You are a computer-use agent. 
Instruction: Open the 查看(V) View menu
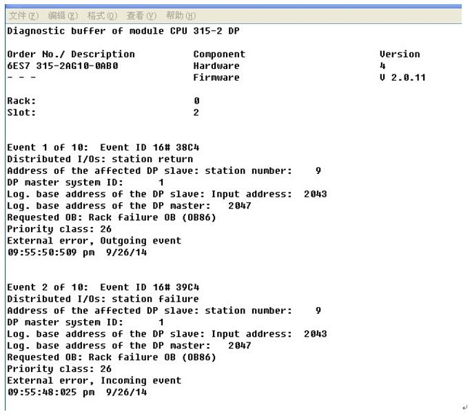point(141,15)
